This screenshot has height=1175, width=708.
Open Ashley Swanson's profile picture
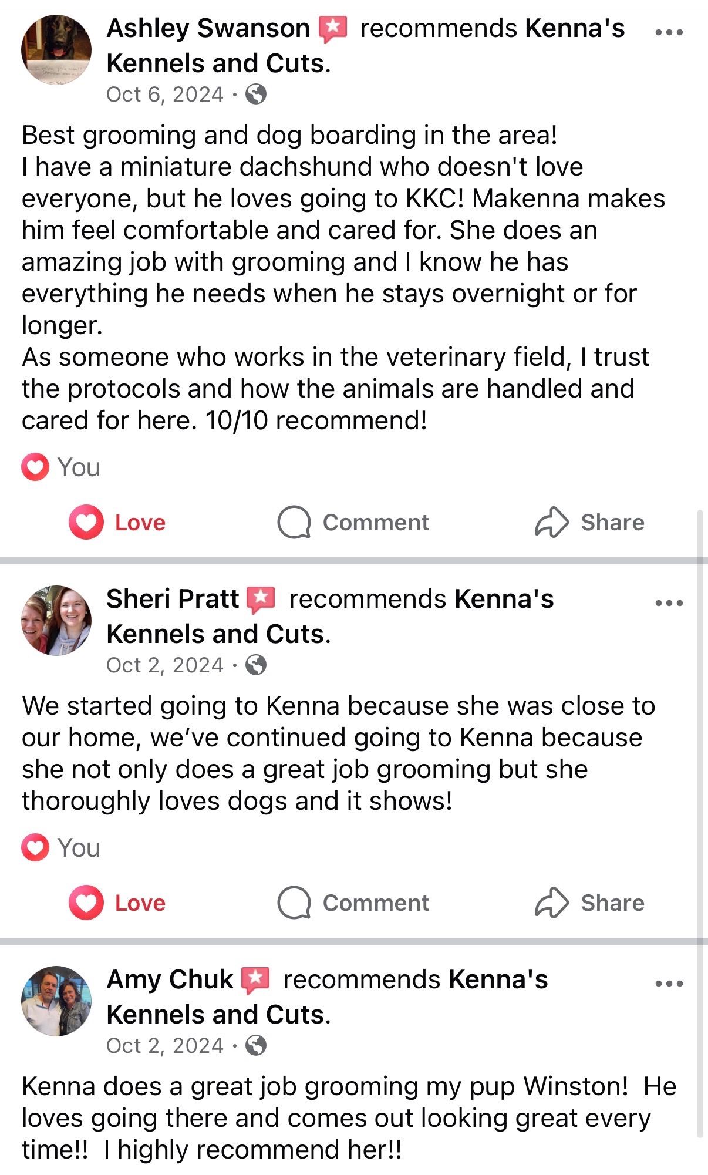pos(56,49)
